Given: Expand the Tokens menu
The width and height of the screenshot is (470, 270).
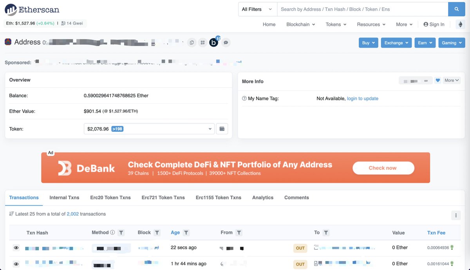Looking at the screenshot, I should click(x=336, y=24).
